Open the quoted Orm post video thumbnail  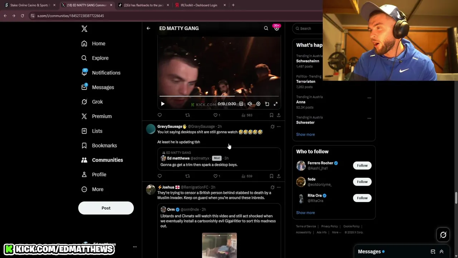[x=219, y=245]
